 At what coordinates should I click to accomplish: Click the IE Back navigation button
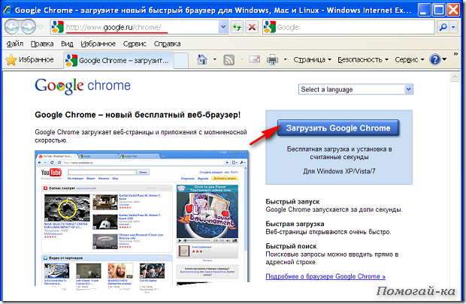coord(12,27)
